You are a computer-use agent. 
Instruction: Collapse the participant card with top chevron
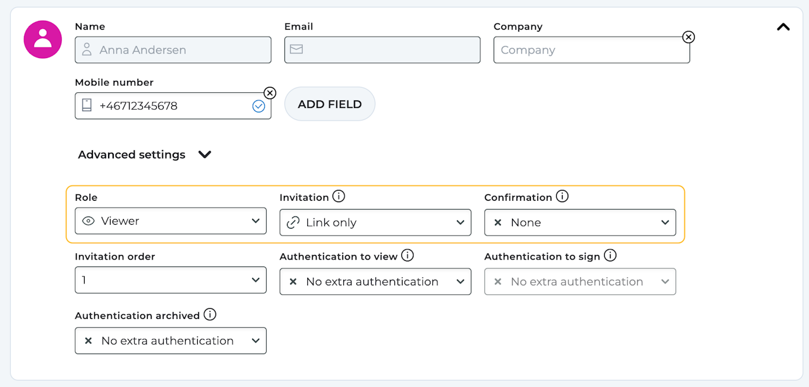click(x=783, y=27)
